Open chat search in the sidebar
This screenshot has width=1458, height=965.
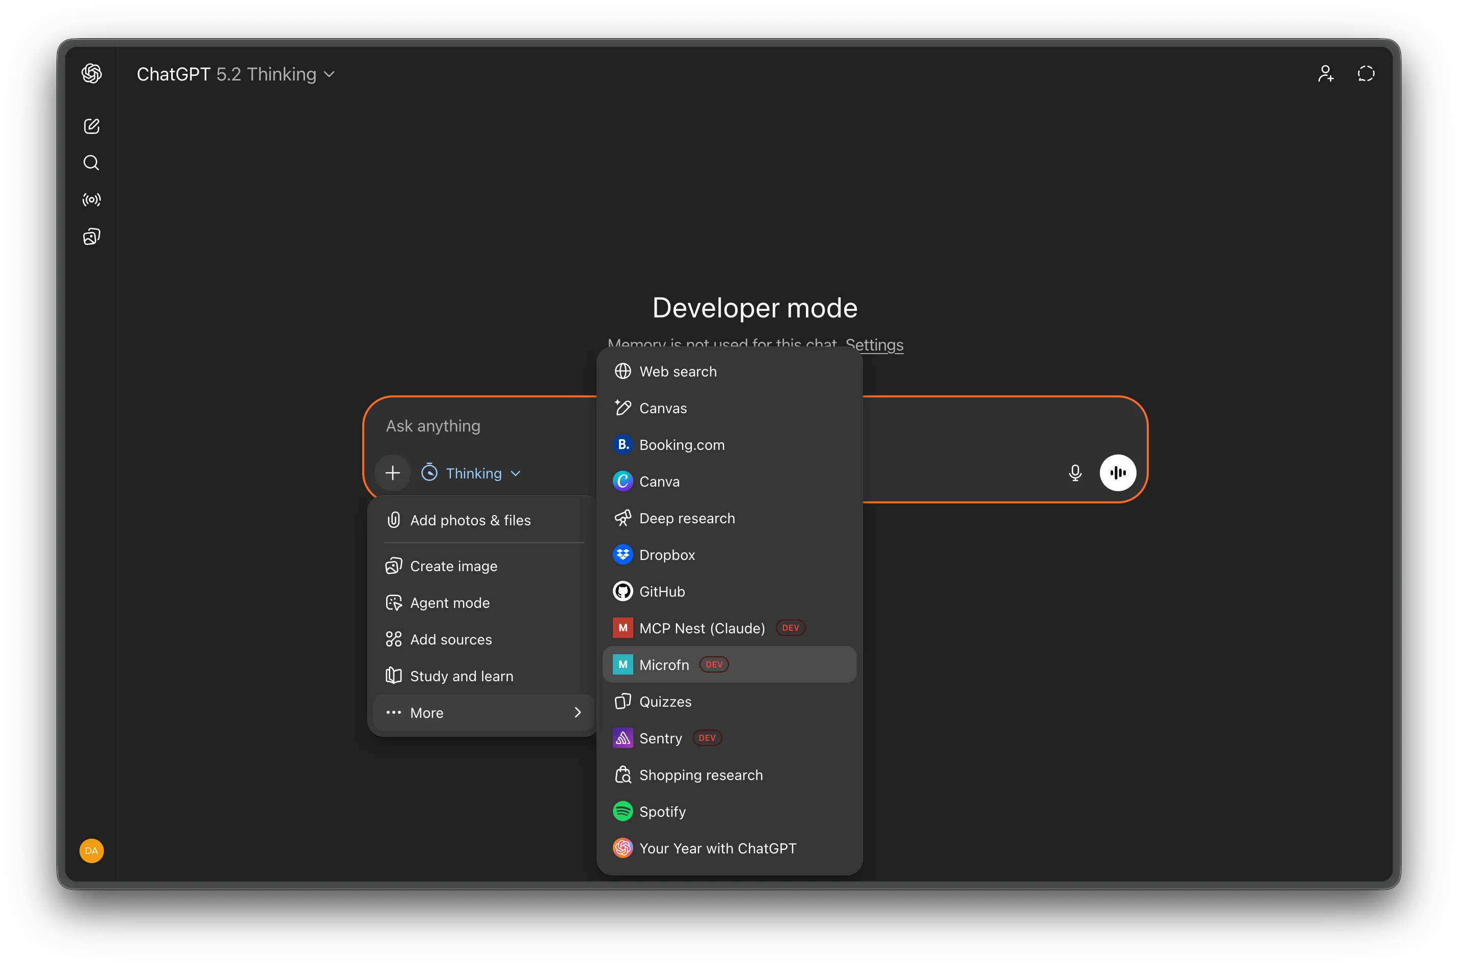91,163
